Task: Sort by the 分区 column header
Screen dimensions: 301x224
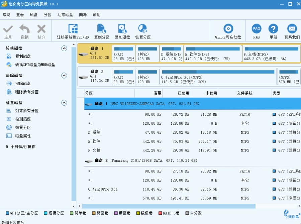Action: [x=109, y=93]
